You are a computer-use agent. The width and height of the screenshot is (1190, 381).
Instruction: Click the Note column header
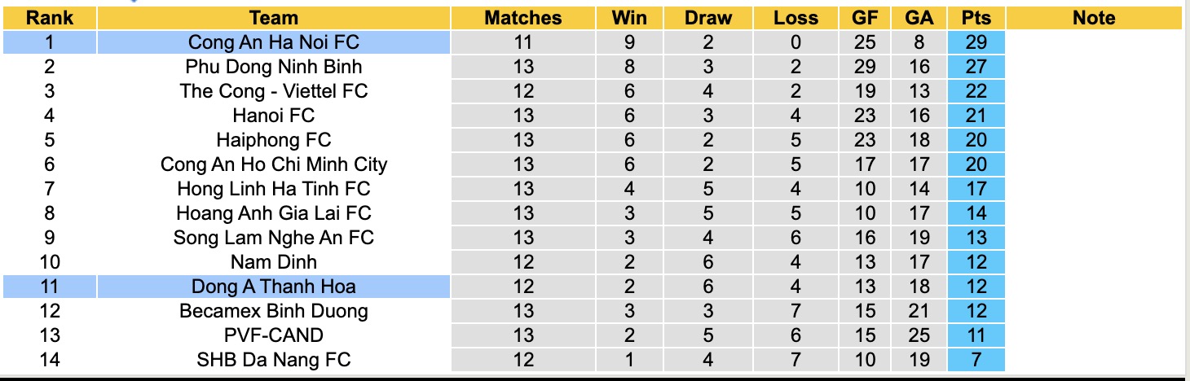1094,18
